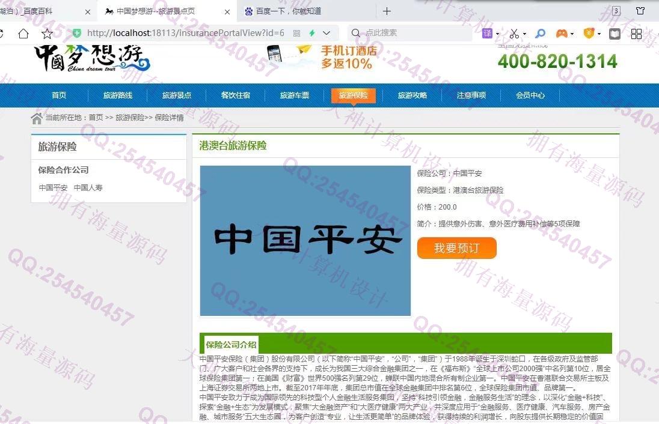Screen dimensions: 659x424
Task: Open the 旅游路线 navigation menu item
Action: (x=118, y=95)
